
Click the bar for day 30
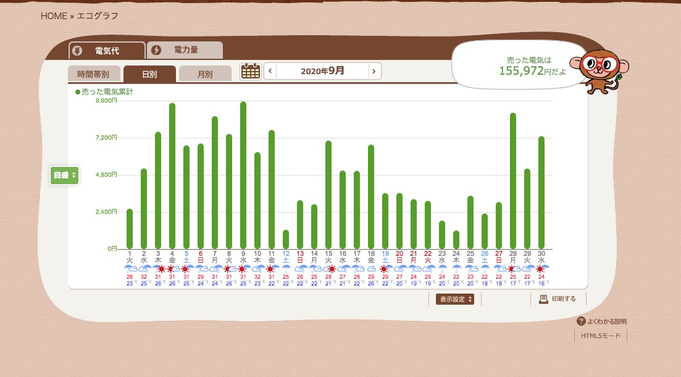point(541,193)
